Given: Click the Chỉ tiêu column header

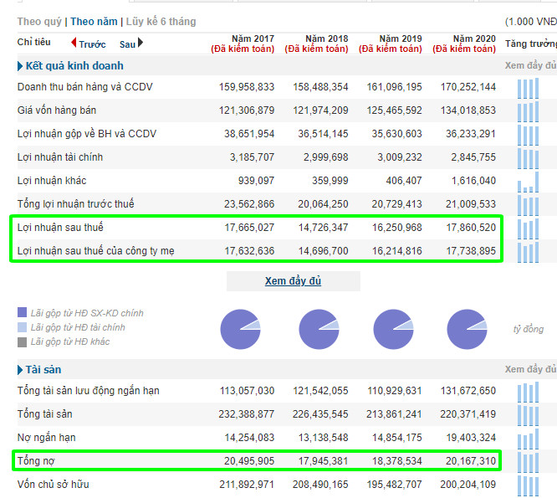Looking at the screenshot, I should 33,42.
